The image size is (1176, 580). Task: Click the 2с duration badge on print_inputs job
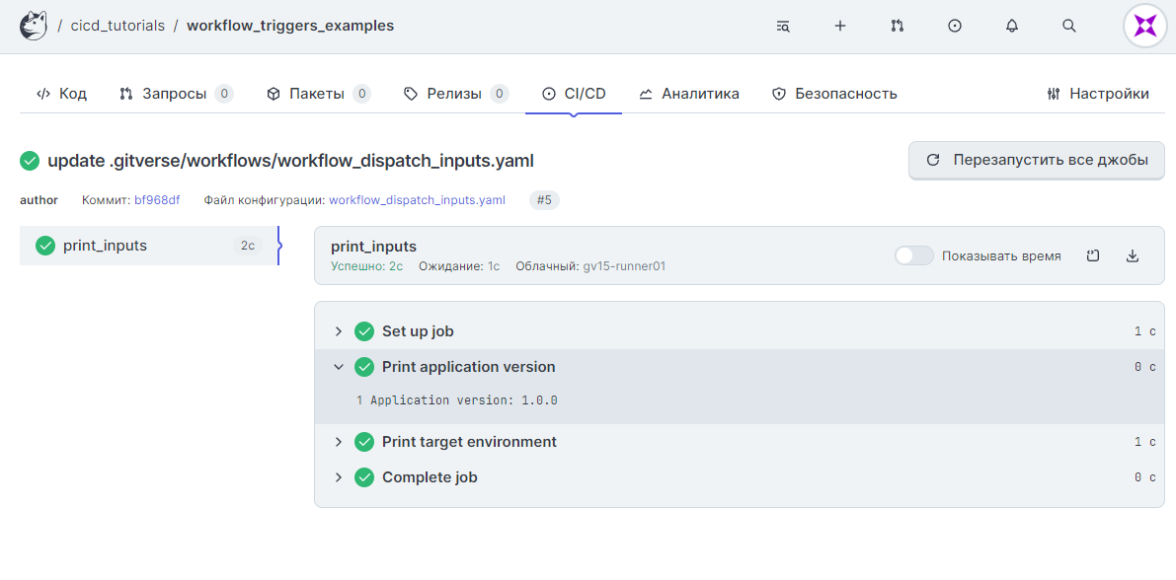coord(248,245)
